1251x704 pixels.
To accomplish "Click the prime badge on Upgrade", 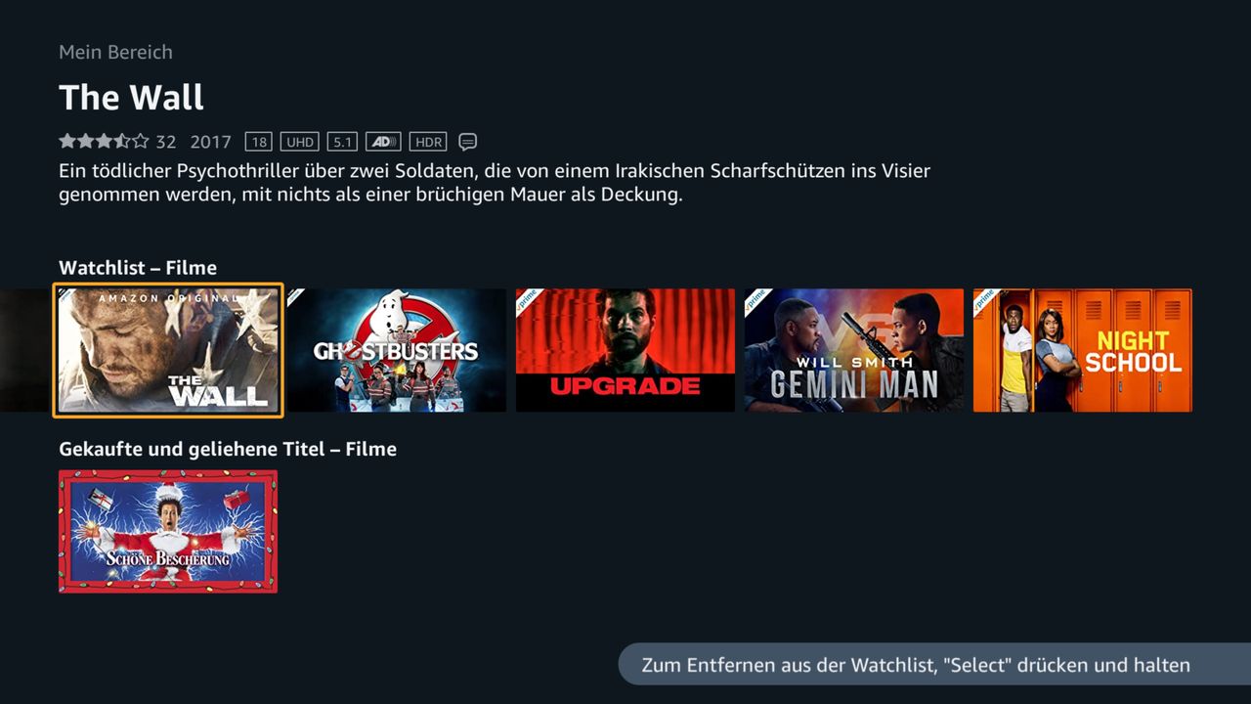I will [529, 300].
